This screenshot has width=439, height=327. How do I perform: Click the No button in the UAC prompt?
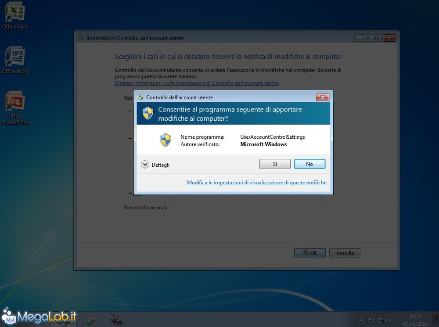309,164
